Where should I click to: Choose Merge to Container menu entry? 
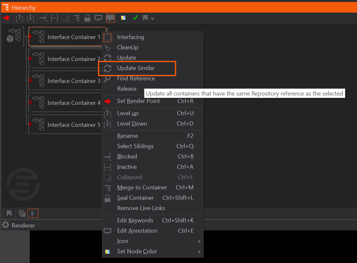click(x=152, y=187)
